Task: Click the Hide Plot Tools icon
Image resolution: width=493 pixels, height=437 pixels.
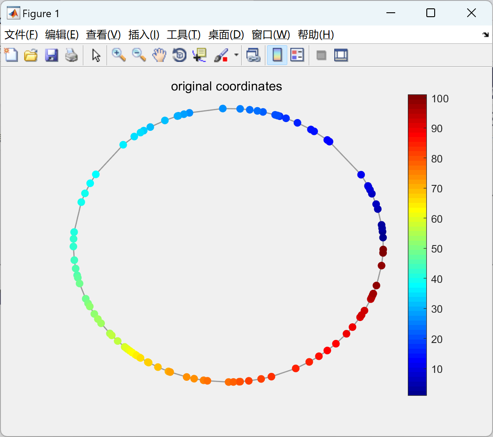Action: tap(321, 55)
